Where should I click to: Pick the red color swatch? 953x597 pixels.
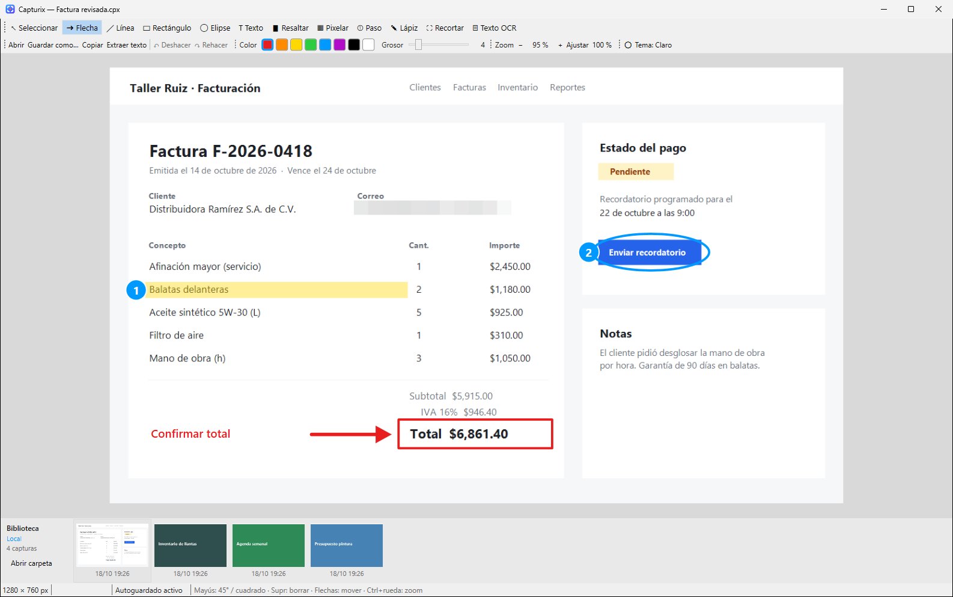pos(267,45)
